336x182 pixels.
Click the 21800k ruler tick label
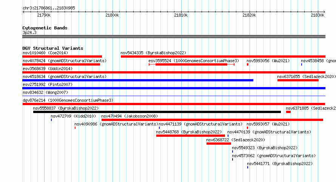(x=112, y=15)
